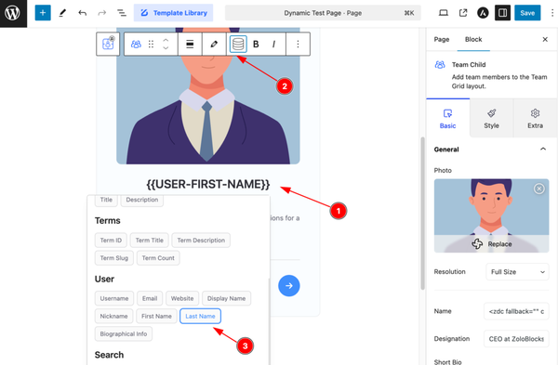Screen dimensions: 558x365
Task: Click the Designation input field
Action: (x=516, y=339)
